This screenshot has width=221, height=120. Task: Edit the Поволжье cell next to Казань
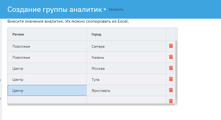[x=47, y=57]
